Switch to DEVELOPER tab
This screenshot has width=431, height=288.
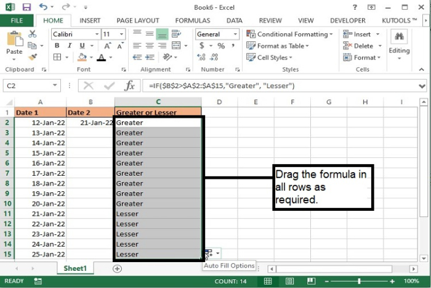tap(348, 20)
